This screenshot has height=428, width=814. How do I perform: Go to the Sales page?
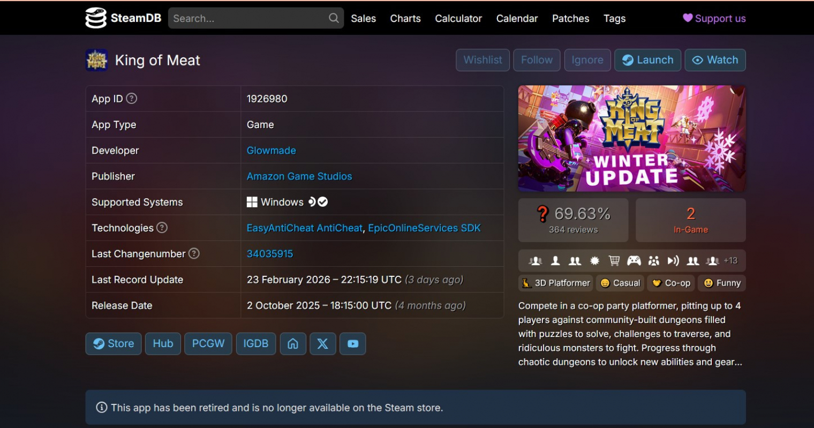363,18
